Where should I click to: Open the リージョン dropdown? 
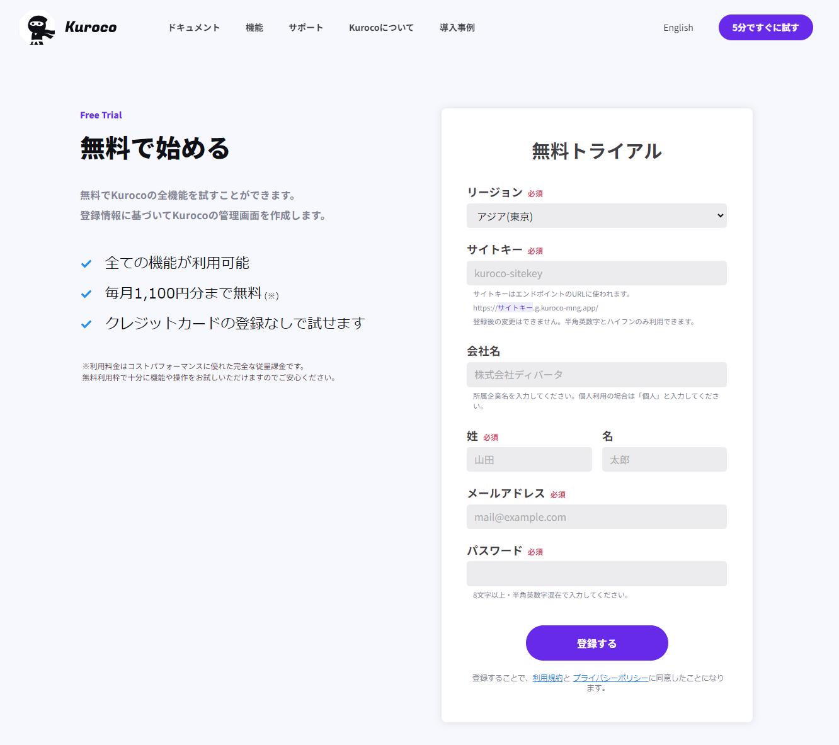click(x=596, y=216)
